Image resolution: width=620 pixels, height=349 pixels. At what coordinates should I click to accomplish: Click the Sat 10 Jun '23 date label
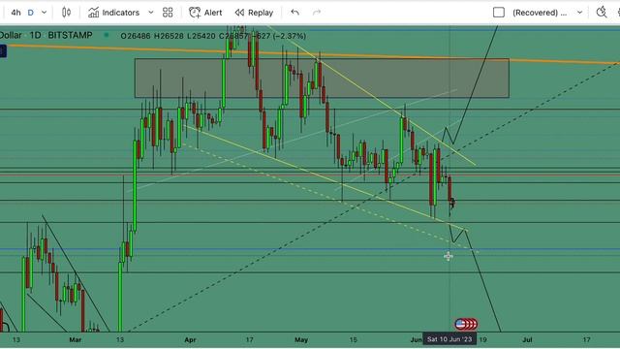[x=449, y=339]
